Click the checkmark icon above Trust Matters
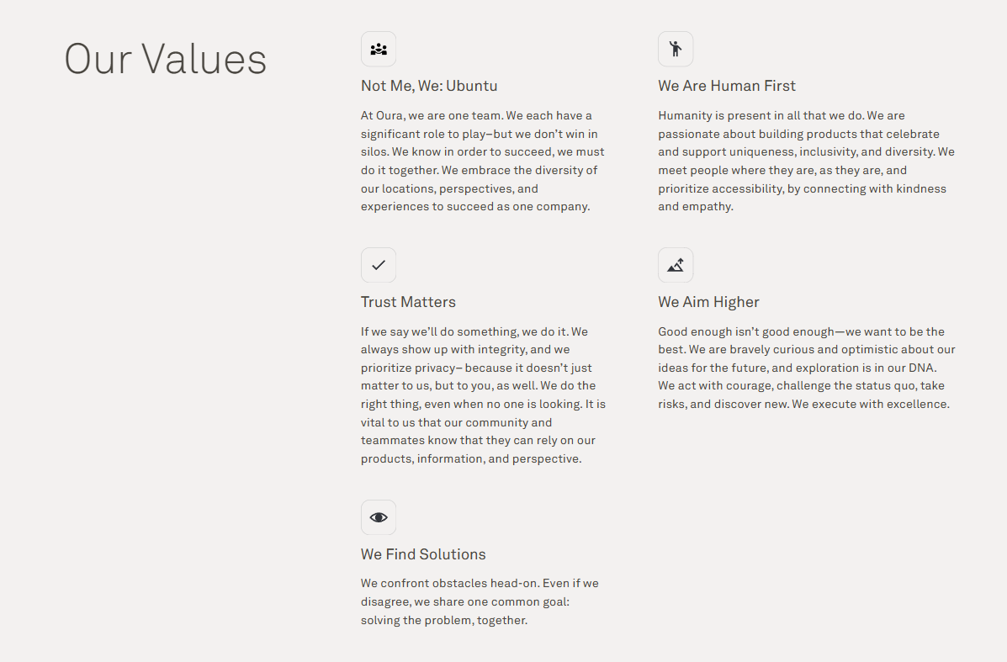The image size is (1007, 662). 379,265
